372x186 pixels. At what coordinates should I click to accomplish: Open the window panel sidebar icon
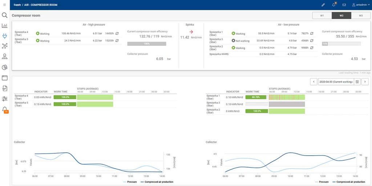(x=5, y=78)
